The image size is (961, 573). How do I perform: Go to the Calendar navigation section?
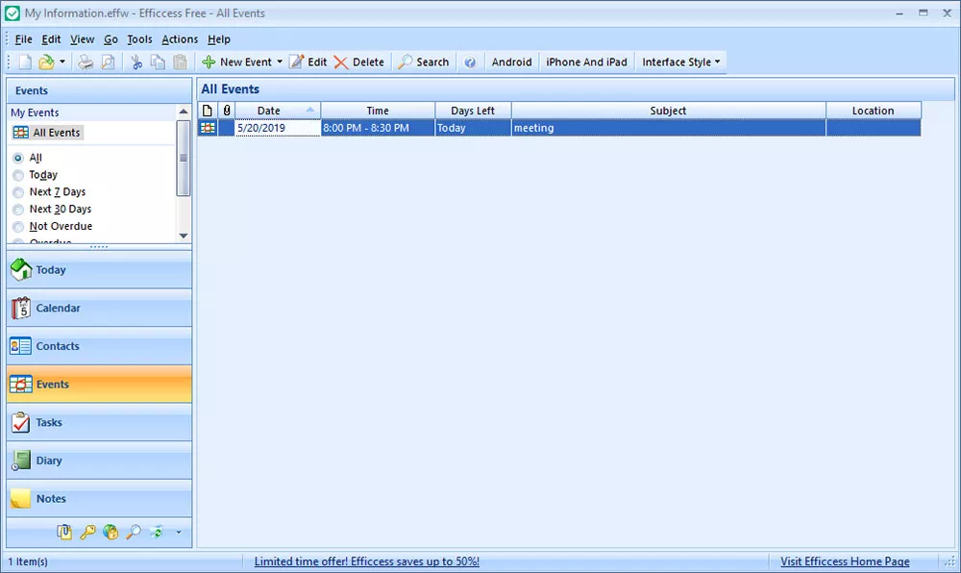(x=99, y=308)
